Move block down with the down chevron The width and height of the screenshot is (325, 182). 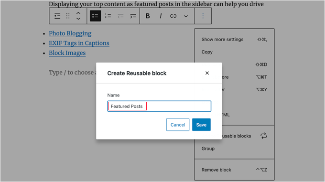pos(78,19)
